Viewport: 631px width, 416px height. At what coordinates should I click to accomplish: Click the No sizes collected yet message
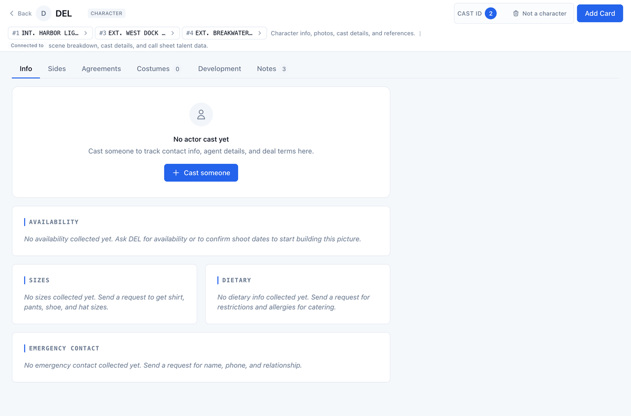click(x=104, y=302)
